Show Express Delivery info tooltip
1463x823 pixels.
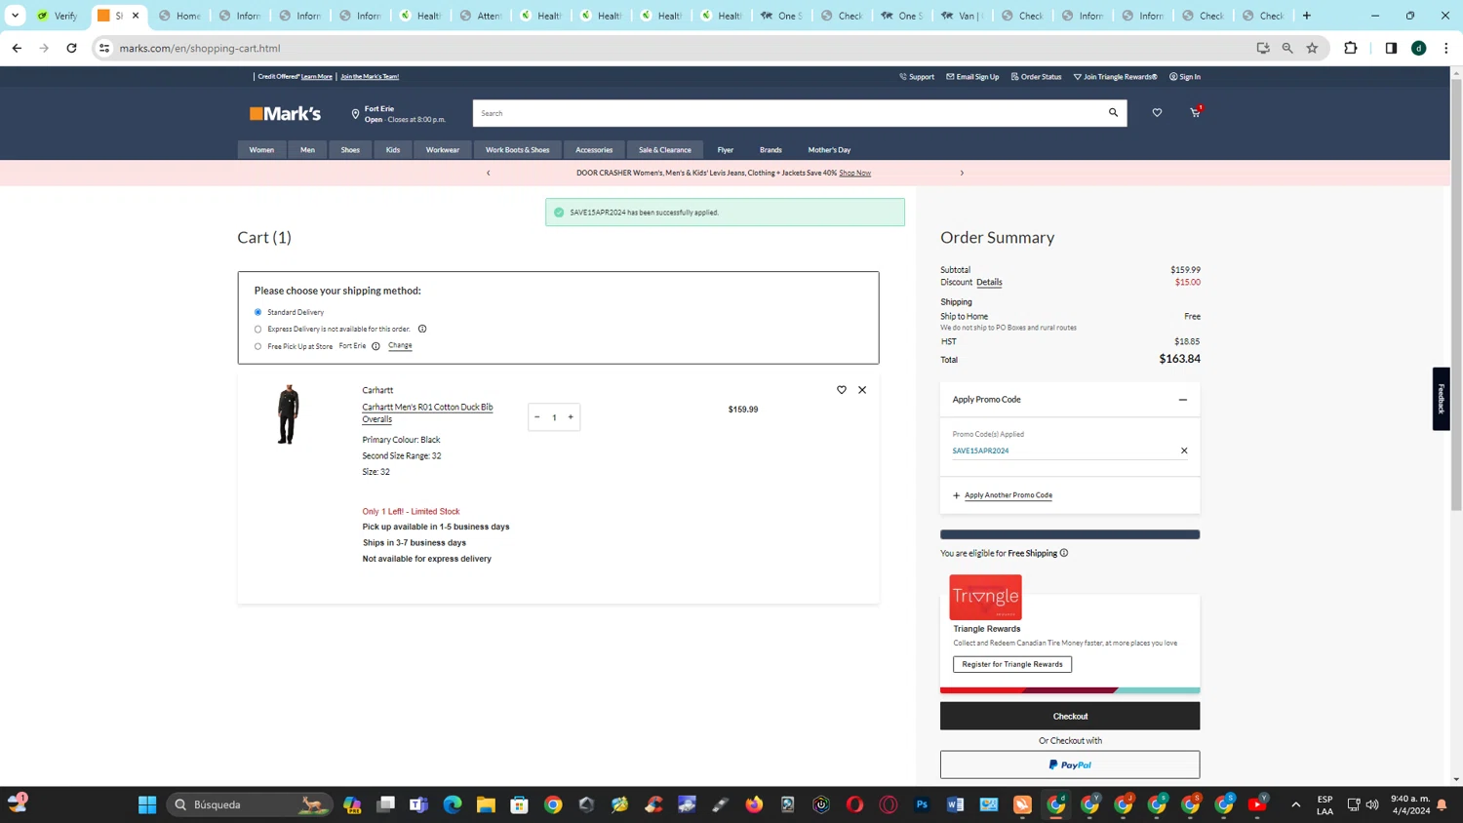pyautogui.click(x=422, y=329)
